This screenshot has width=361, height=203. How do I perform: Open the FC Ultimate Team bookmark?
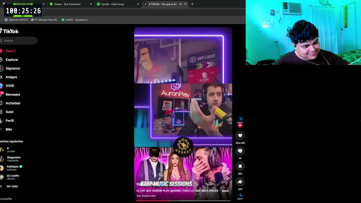tap(45, 20)
